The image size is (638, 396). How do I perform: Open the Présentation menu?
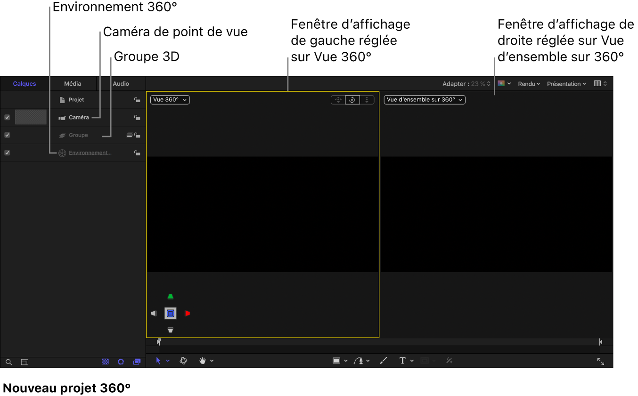(566, 84)
